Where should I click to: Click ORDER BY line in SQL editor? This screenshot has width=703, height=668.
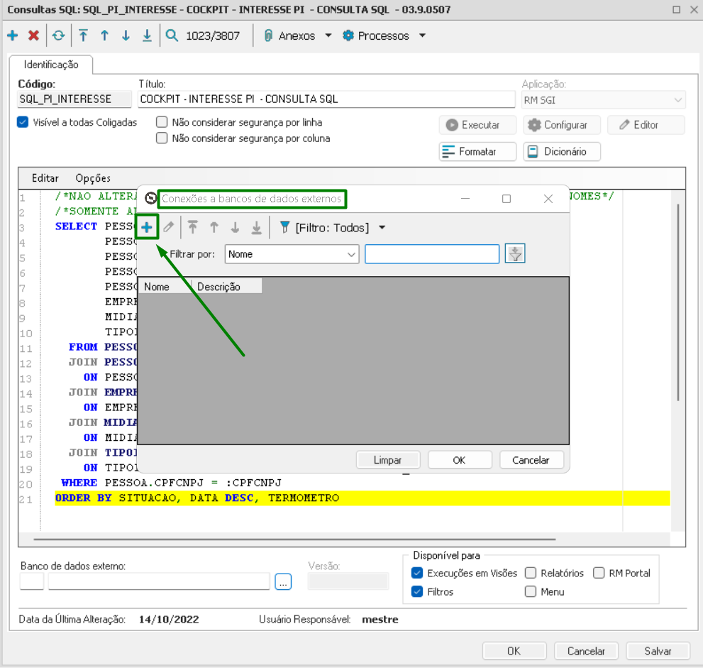[x=362, y=498]
